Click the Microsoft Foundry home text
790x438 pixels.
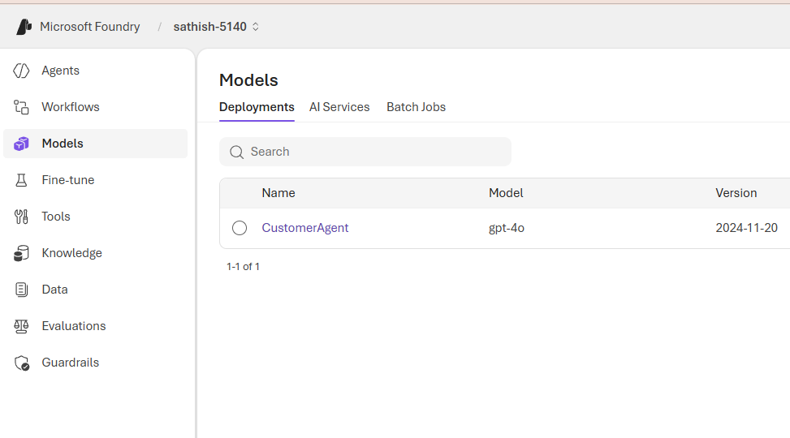tap(89, 27)
